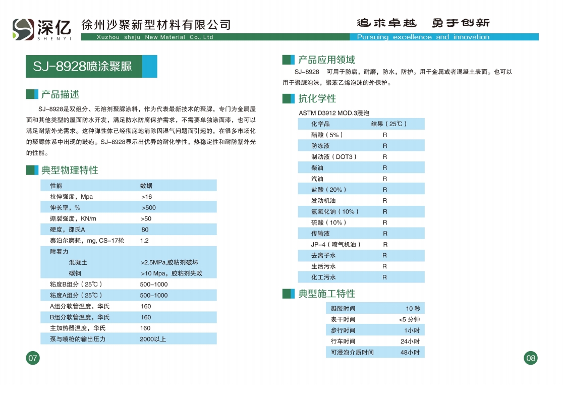Select the "柴油" chemical row

(361, 167)
